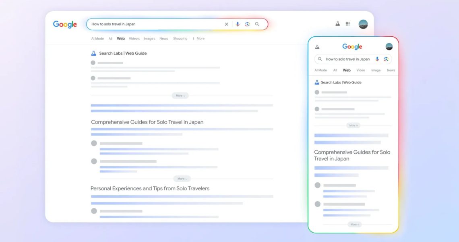Click "Personal Experiences and Tips from Solo Travelers" heading

[150, 189]
